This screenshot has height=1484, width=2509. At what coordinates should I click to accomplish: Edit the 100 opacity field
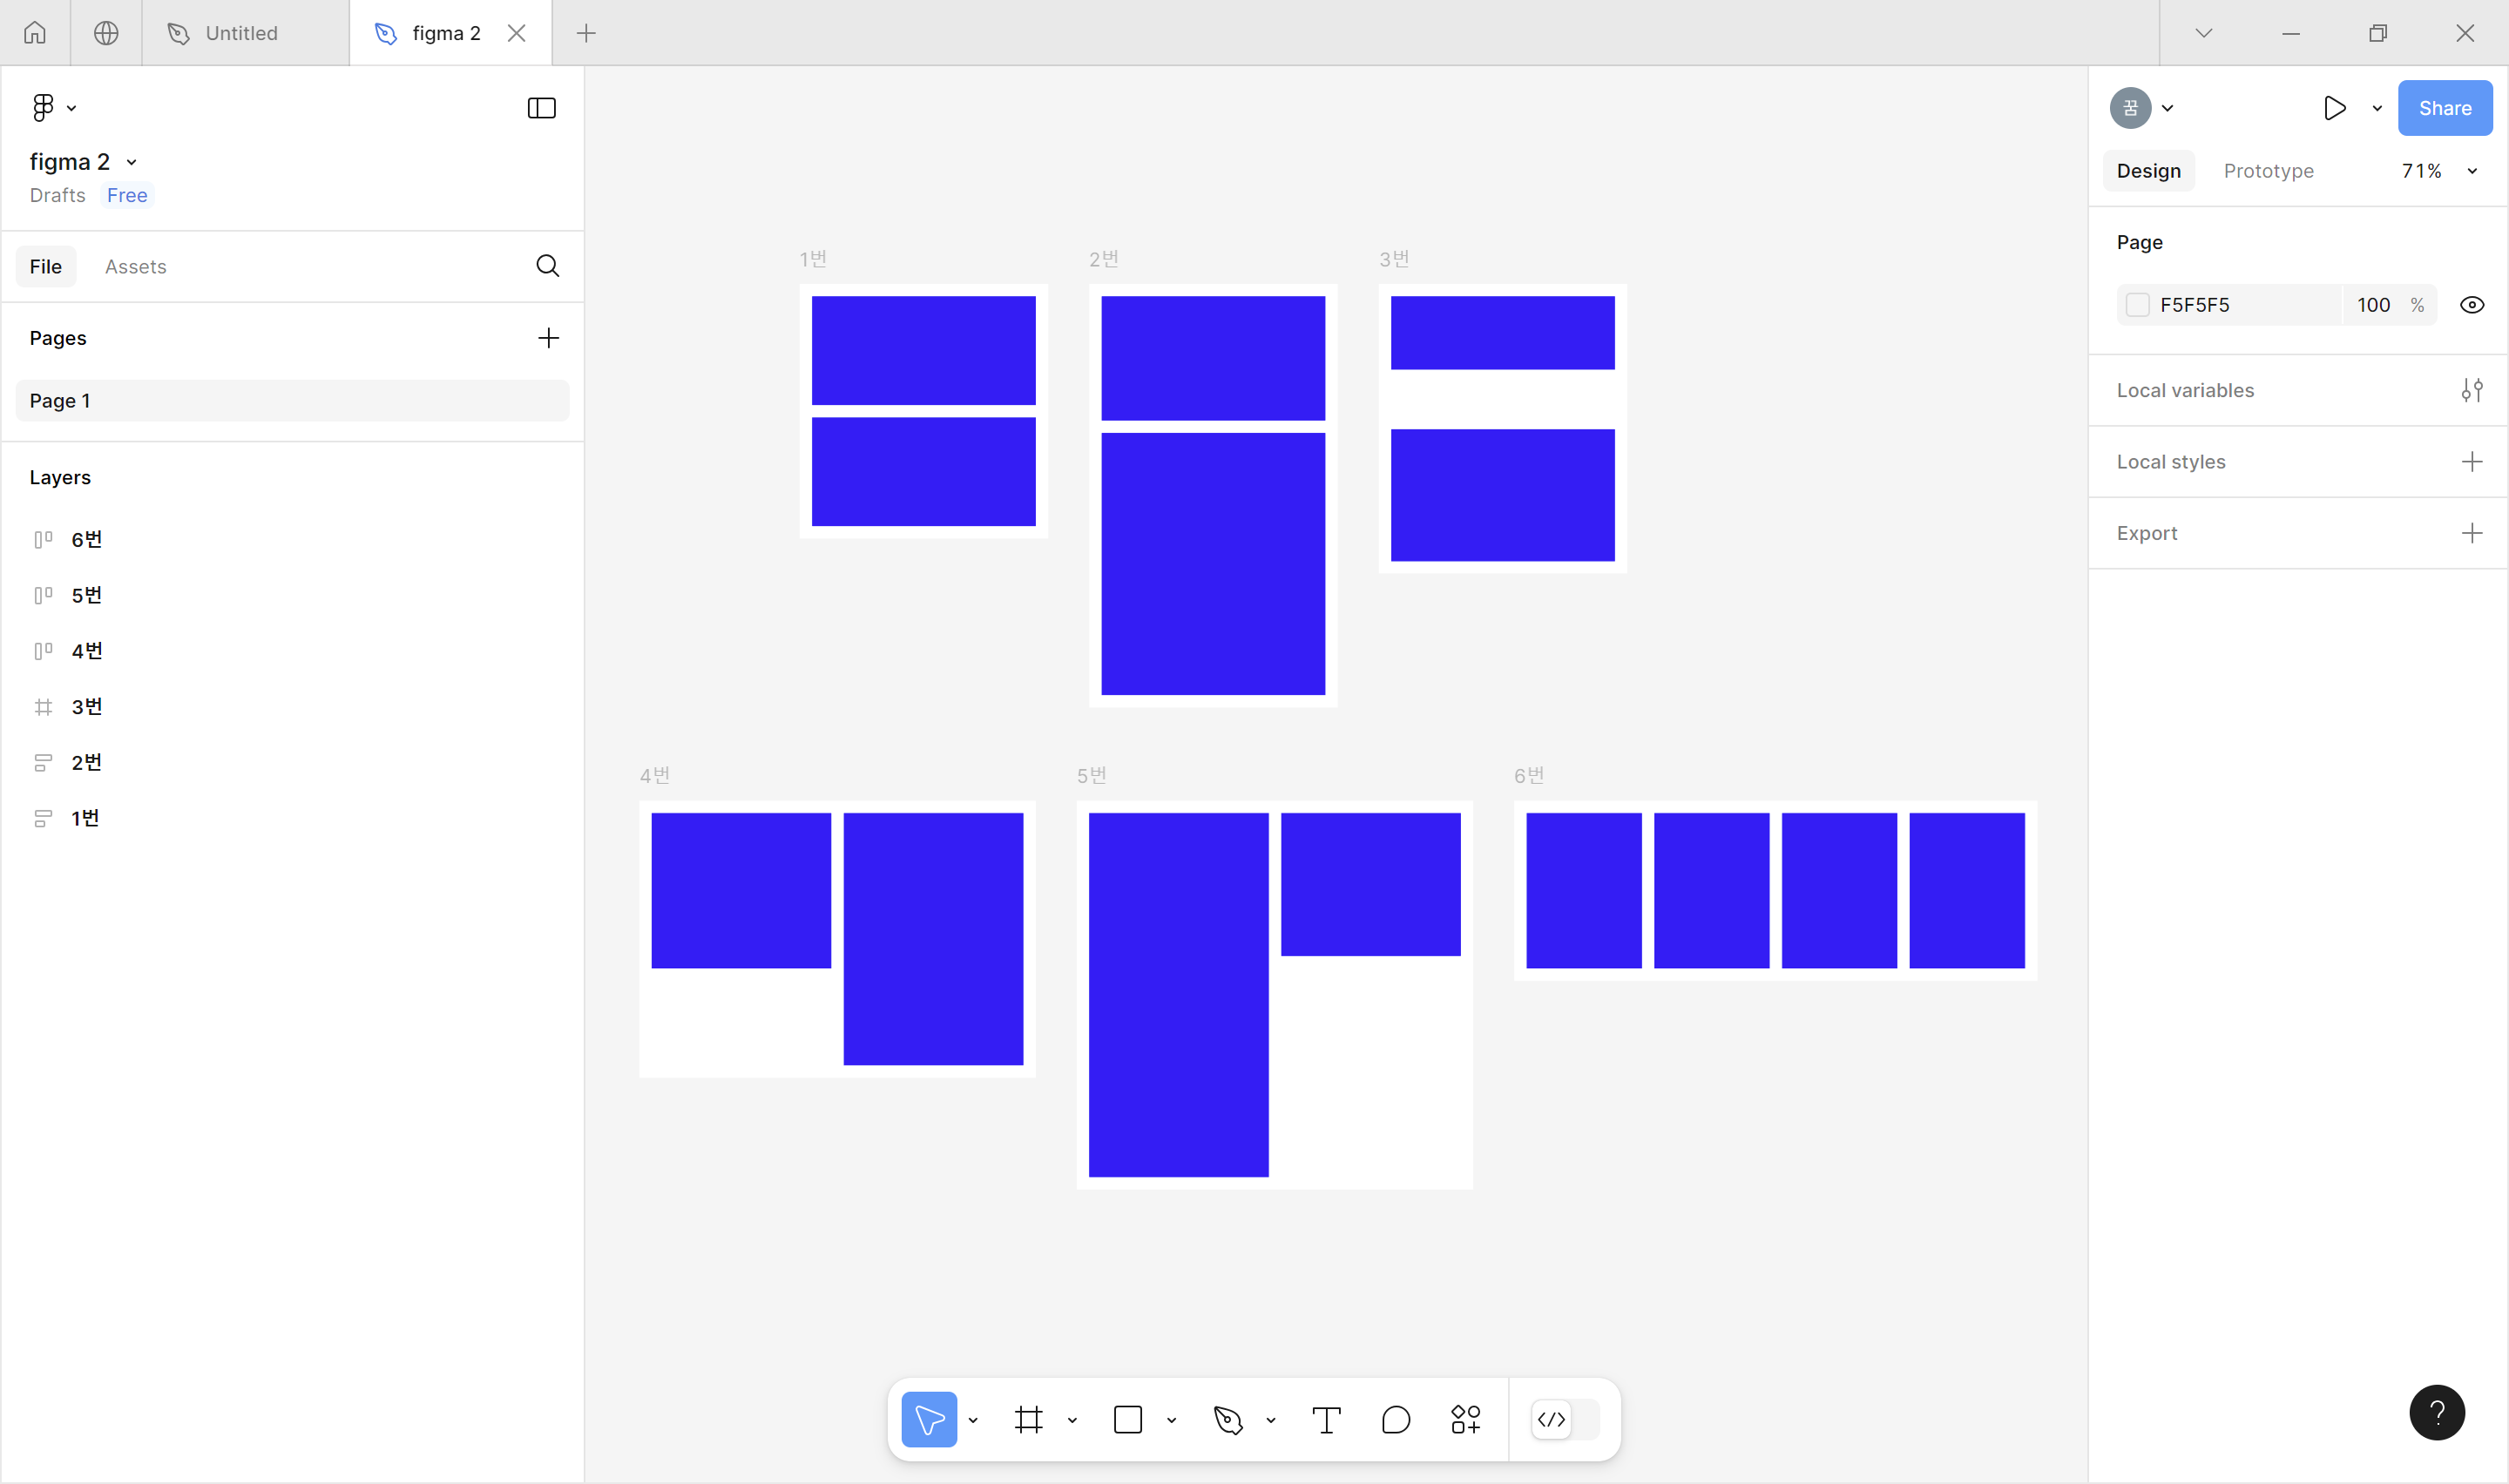click(x=2372, y=305)
